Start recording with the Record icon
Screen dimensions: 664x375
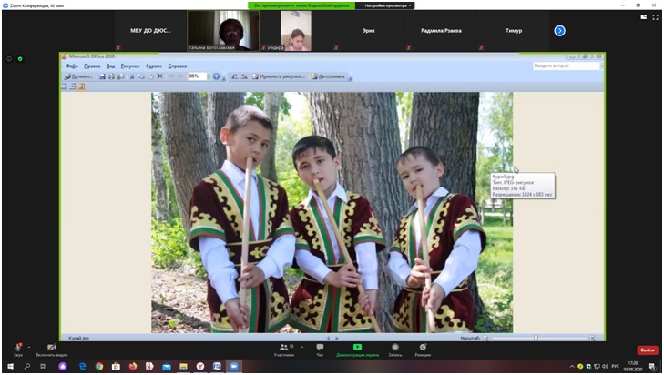point(394,350)
